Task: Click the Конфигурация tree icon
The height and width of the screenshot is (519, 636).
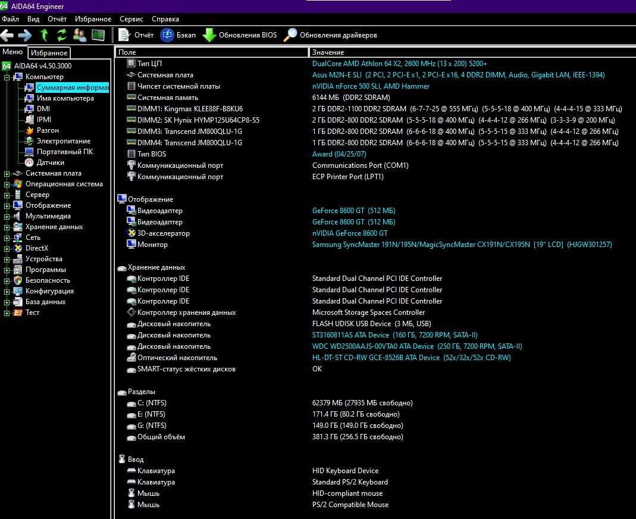Action: click(x=18, y=291)
